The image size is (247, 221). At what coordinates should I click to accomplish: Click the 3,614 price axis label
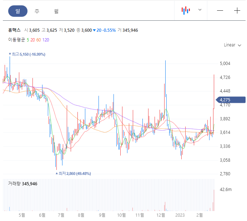(x=225, y=132)
